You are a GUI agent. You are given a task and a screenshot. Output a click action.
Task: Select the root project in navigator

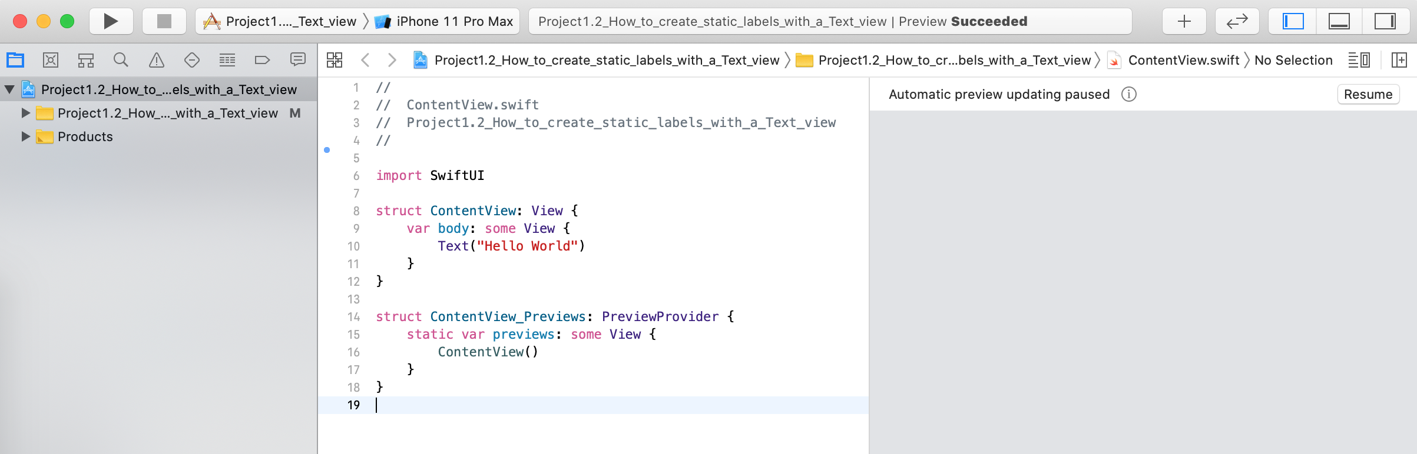tap(159, 89)
